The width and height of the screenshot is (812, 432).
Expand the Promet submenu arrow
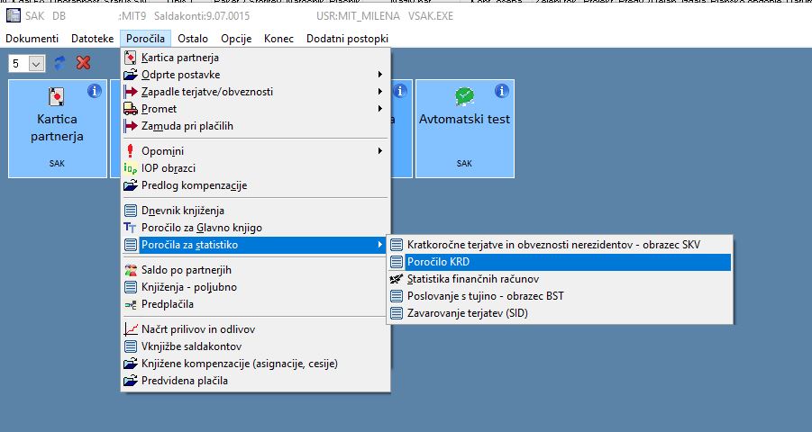tap(380, 109)
